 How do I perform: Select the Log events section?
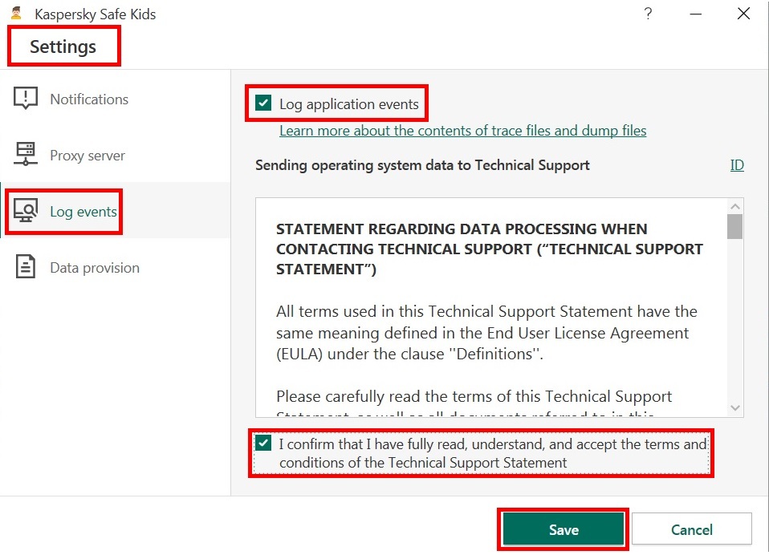(116, 211)
